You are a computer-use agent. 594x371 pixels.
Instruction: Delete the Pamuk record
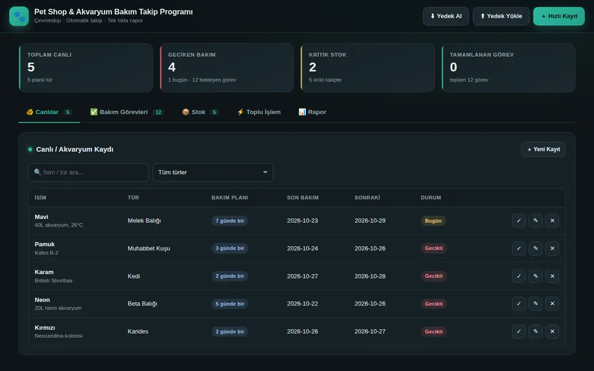552,248
